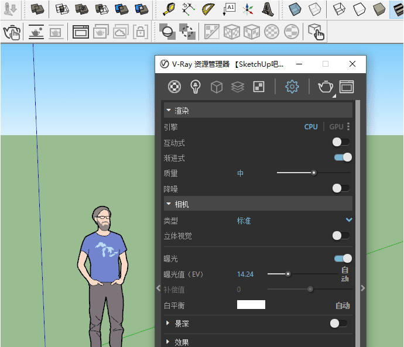Click the V-Ray interactive render teapot icon
This screenshot has width=404, height=347.
tap(12, 32)
